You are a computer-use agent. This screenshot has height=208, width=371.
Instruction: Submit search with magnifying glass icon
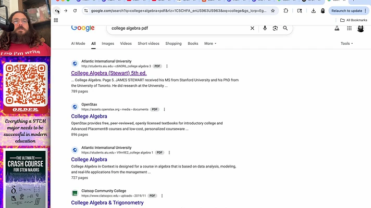tap(286, 28)
